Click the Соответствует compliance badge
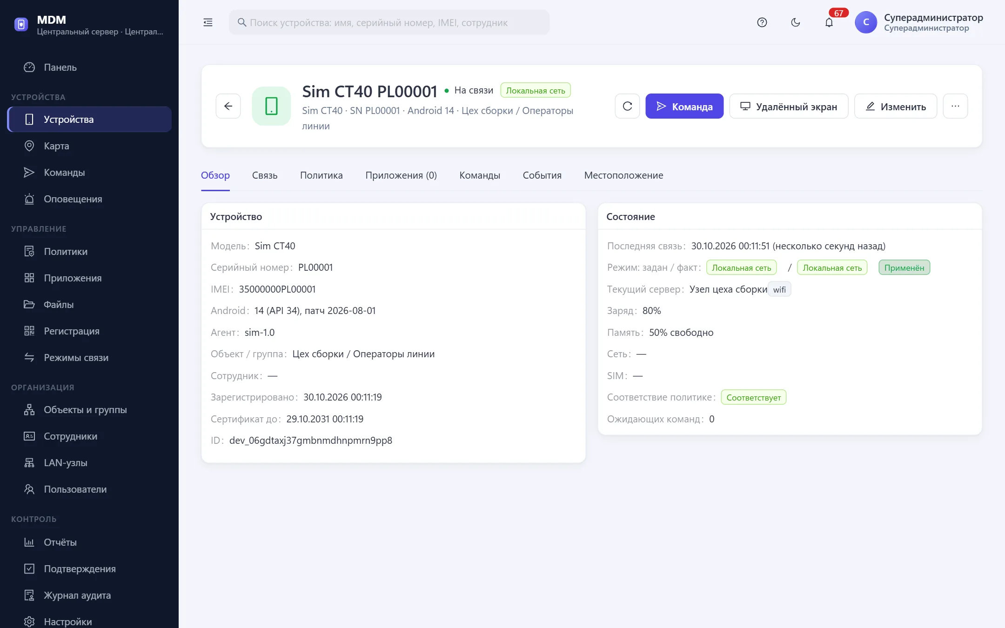This screenshot has width=1005, height=628. (x=753, y=397)
